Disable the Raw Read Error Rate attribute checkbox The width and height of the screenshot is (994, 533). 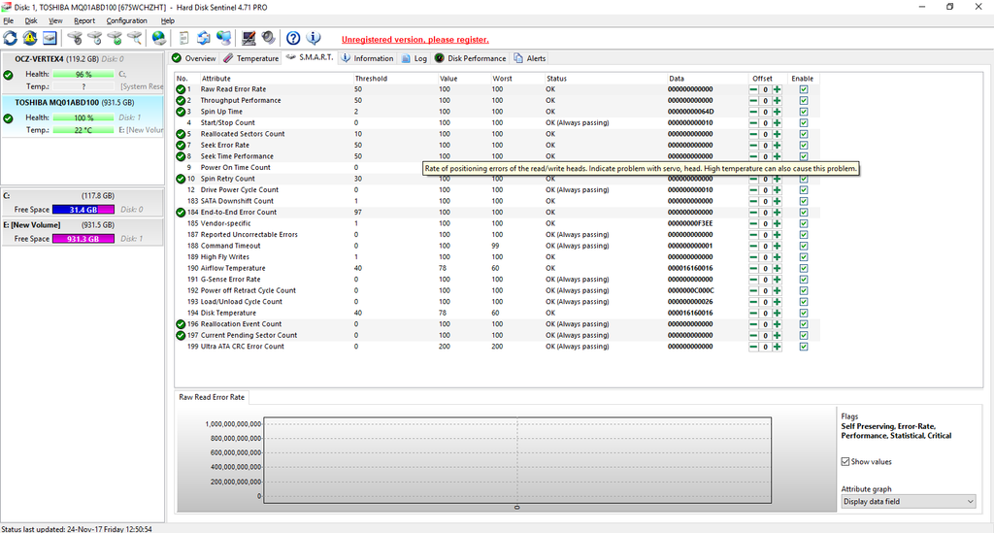point(803,89)
